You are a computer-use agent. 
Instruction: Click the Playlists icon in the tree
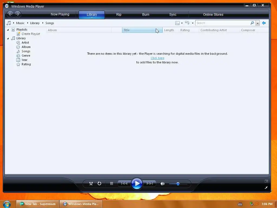click(13, 30)
